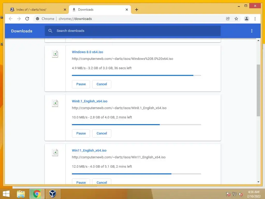Click the Win11_English_x64.iso progress bar
Image resolution: width=265 pixels, height=199 pixels.
(136, 174)
